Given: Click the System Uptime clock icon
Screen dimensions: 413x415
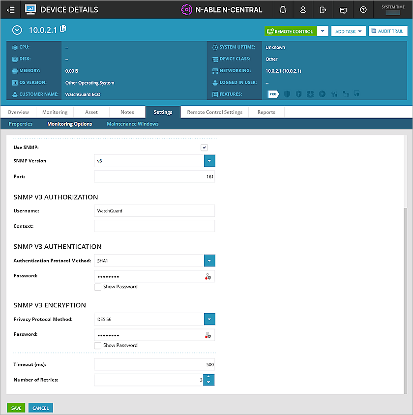Looking at the screenshot, I should coord(215,47).
